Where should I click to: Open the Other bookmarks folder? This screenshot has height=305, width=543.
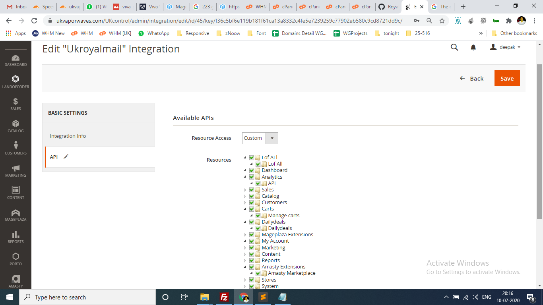[514, 33]
